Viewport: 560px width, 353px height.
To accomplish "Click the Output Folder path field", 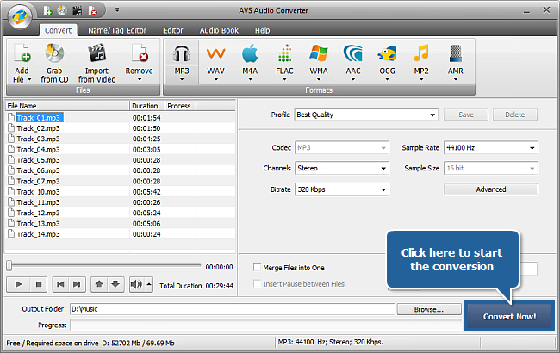I will (x=233, y=309).
